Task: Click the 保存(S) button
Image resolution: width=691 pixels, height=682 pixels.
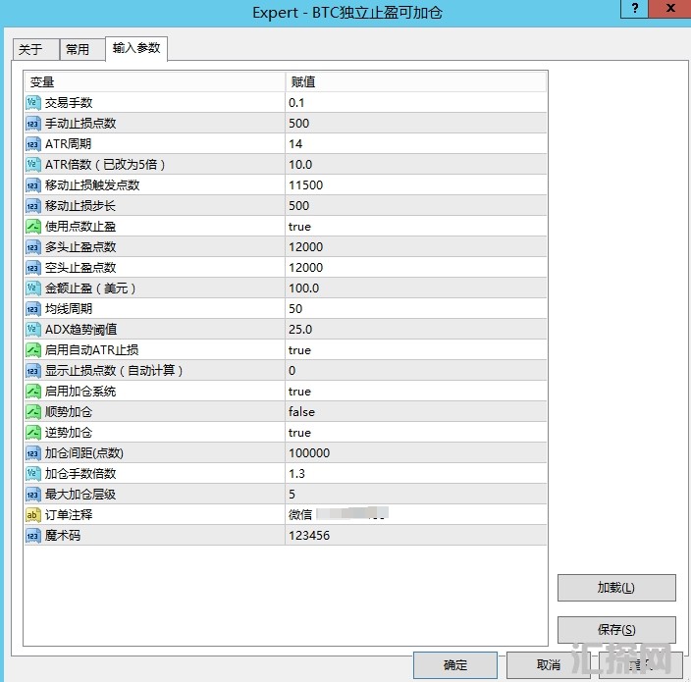Action: tap(616, 630)
